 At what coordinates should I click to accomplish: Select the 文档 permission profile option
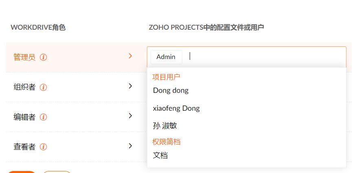point(160,155)
